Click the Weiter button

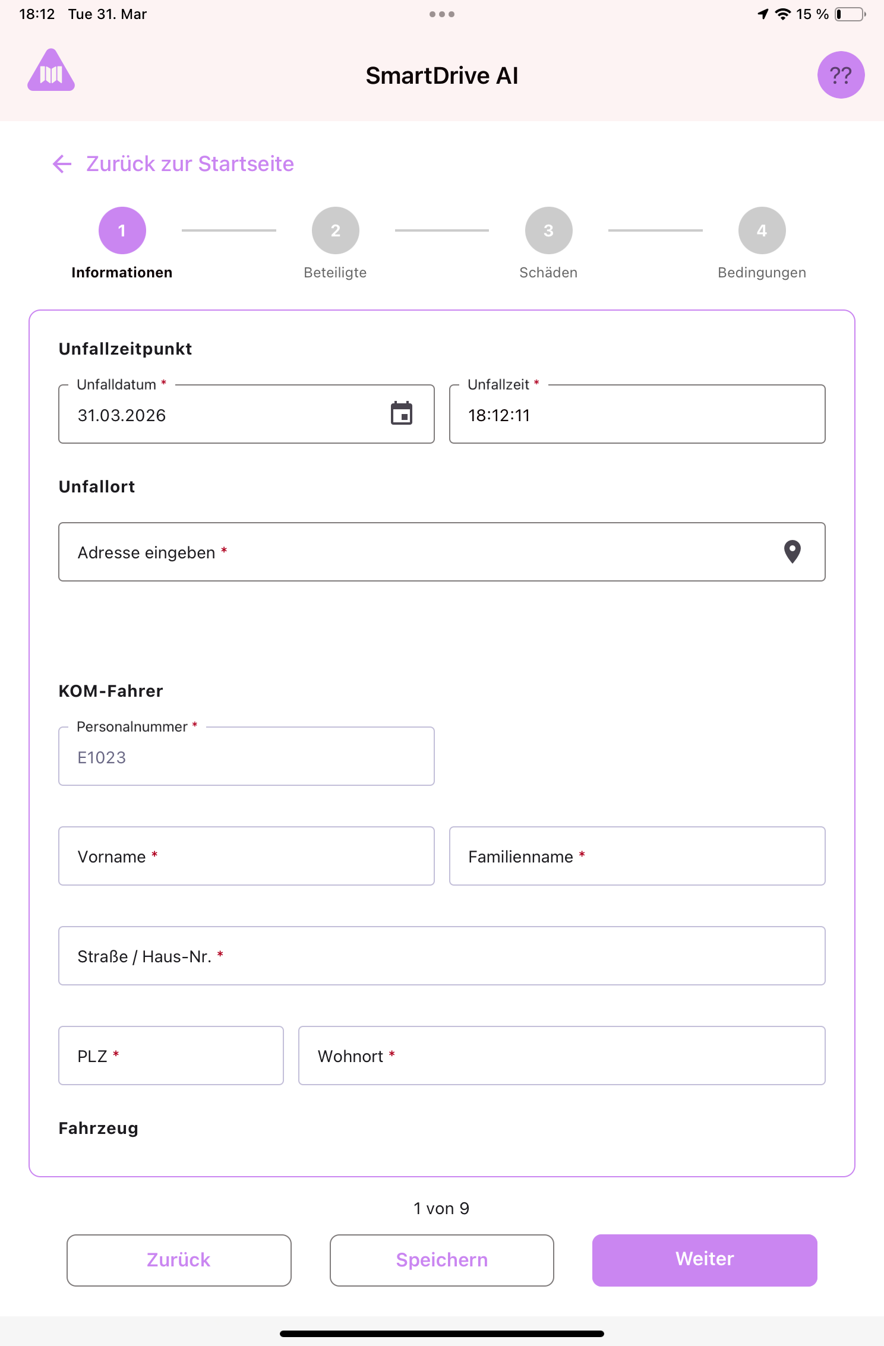(705, 1260)
